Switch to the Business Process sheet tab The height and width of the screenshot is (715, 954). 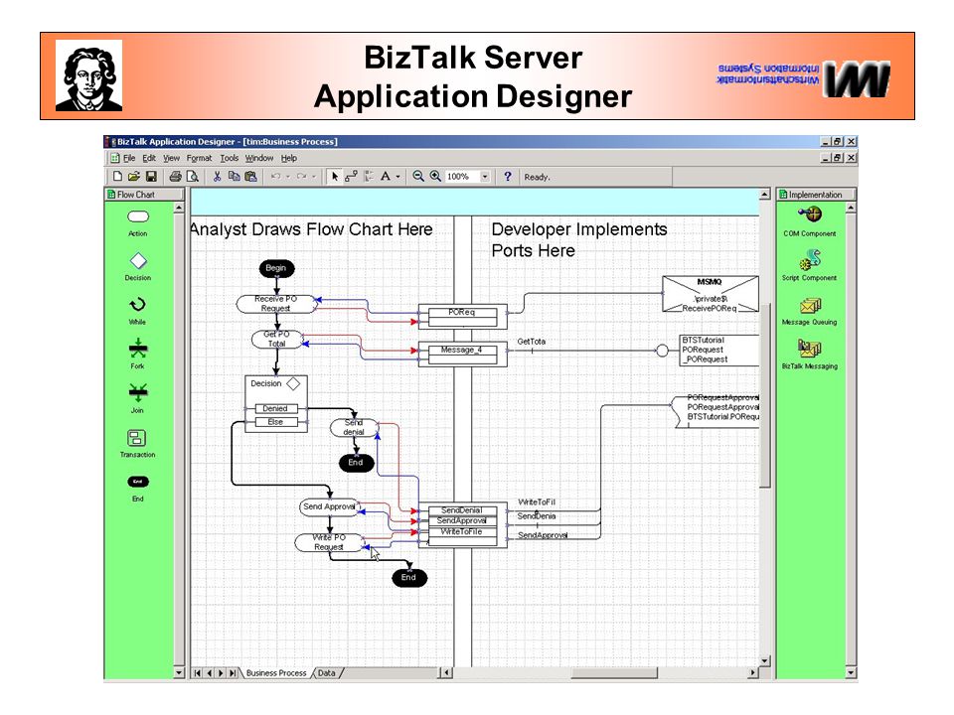(x=276, y=673)
